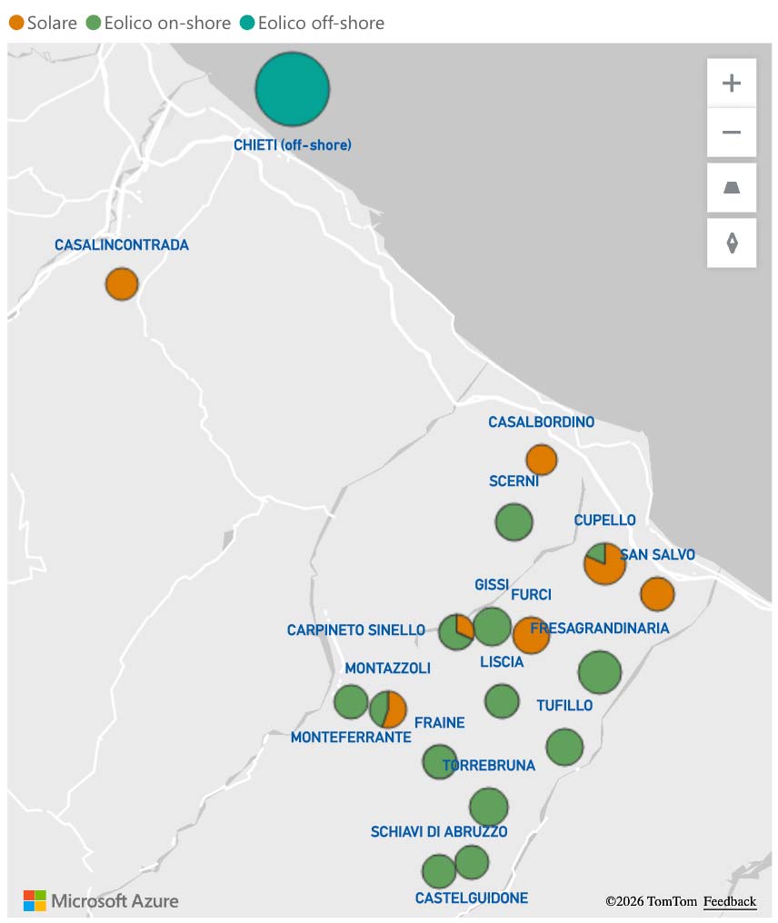Viewport: 778px width, 923px height.
Task: Select the Eolico off-shore legend entry
Action: coord(312,23)
